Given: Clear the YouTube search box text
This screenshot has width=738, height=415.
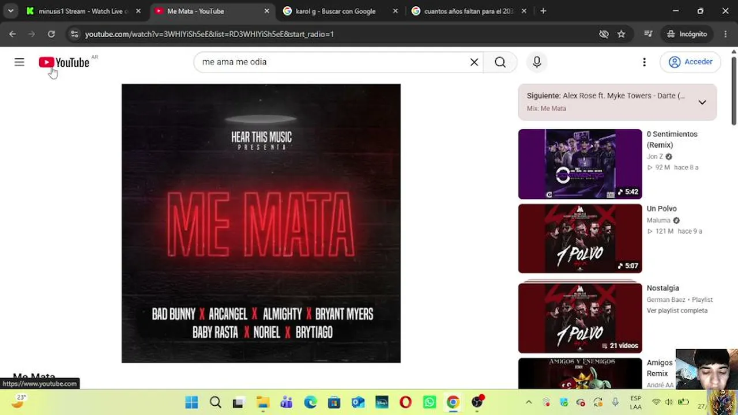Looking at the screenshot, I should pos(474,62).
